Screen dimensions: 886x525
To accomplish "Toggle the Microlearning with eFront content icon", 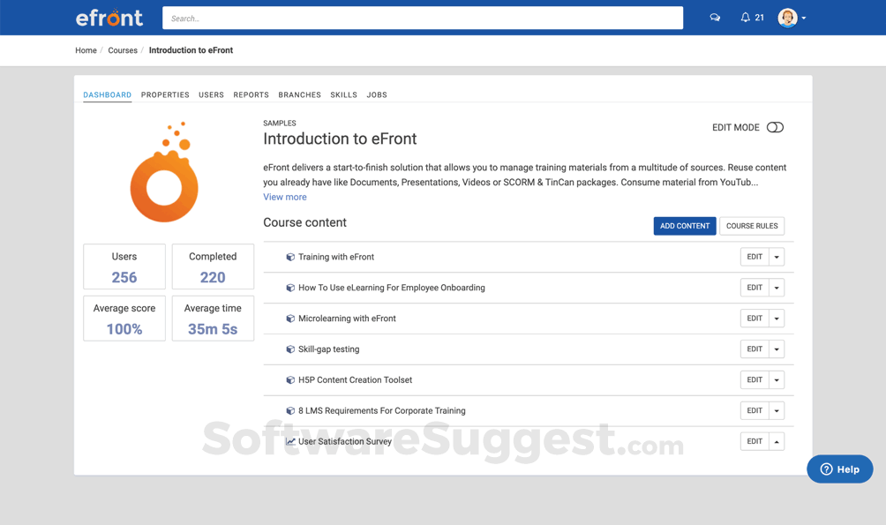I will click(290, 318).
